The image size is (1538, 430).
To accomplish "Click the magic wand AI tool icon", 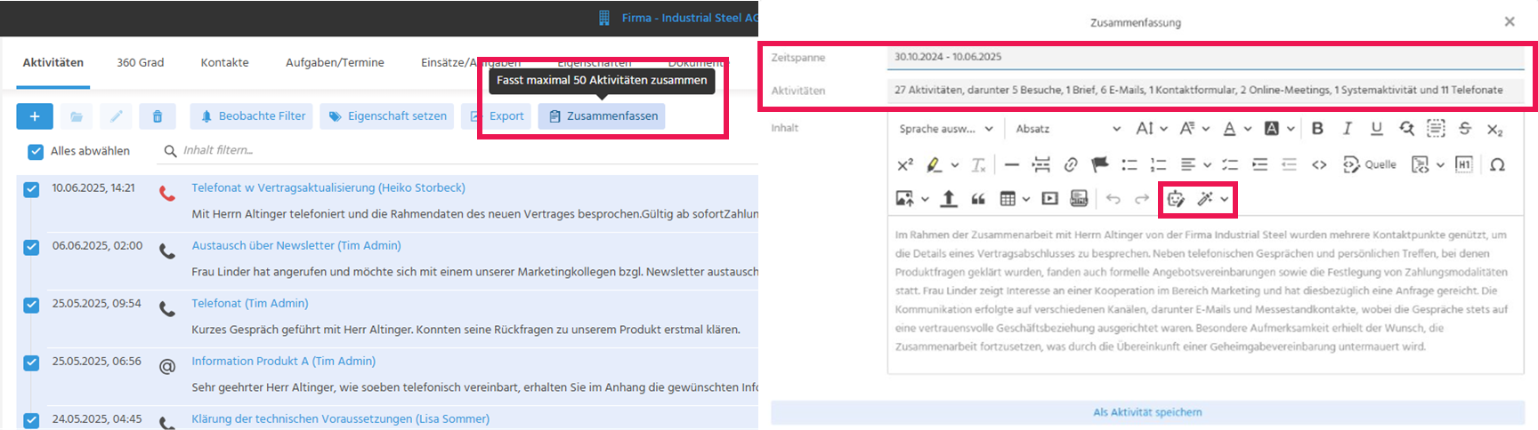I will 1205,199.
